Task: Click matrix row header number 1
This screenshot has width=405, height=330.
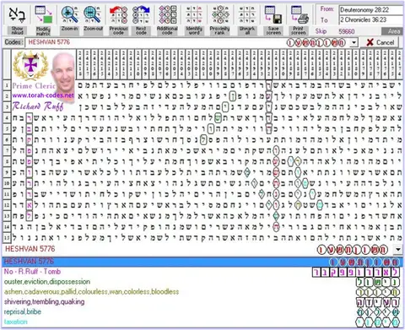Action: [x=7, y=85]
